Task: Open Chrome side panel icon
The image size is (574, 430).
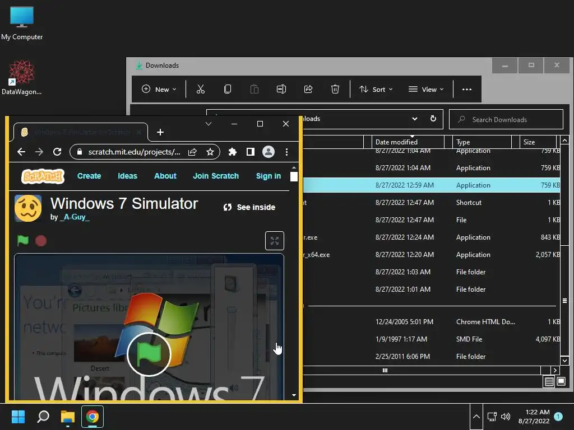Action: click(x=251, y=152)
